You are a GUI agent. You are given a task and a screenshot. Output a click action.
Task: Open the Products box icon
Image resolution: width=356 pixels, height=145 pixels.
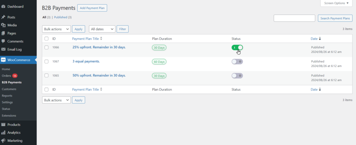pos(3,124)
